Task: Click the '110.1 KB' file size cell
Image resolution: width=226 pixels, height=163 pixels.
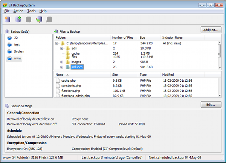Action: pos(119,91)
